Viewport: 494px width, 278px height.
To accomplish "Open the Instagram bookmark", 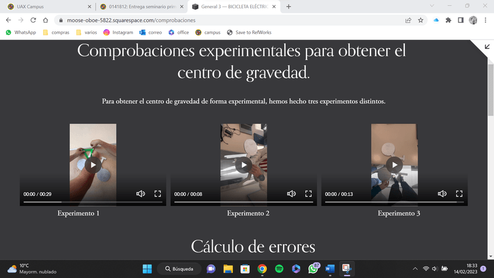I will [x=118, y=33].
